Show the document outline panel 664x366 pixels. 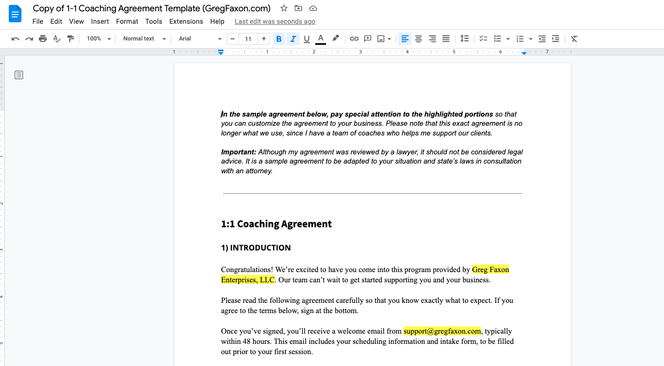coord(18,74)
